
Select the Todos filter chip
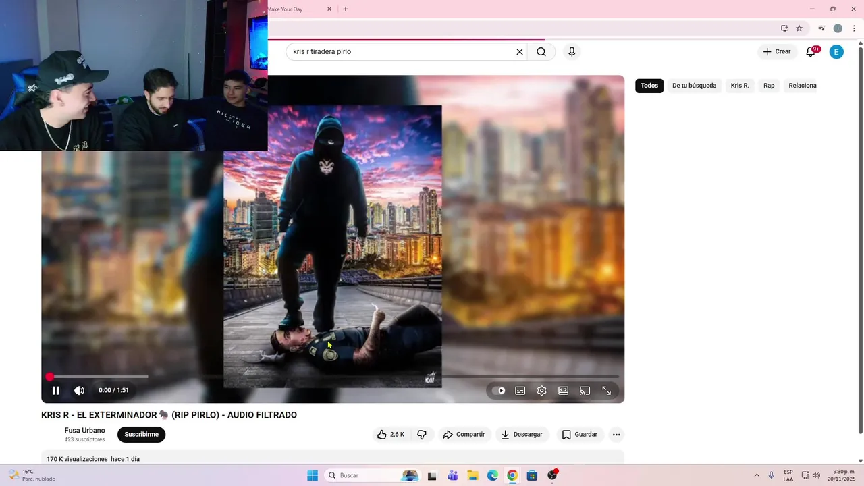click(649, 86)
